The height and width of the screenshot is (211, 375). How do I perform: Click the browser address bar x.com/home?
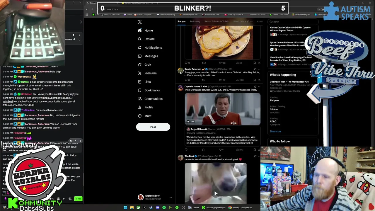coord(112,9)
